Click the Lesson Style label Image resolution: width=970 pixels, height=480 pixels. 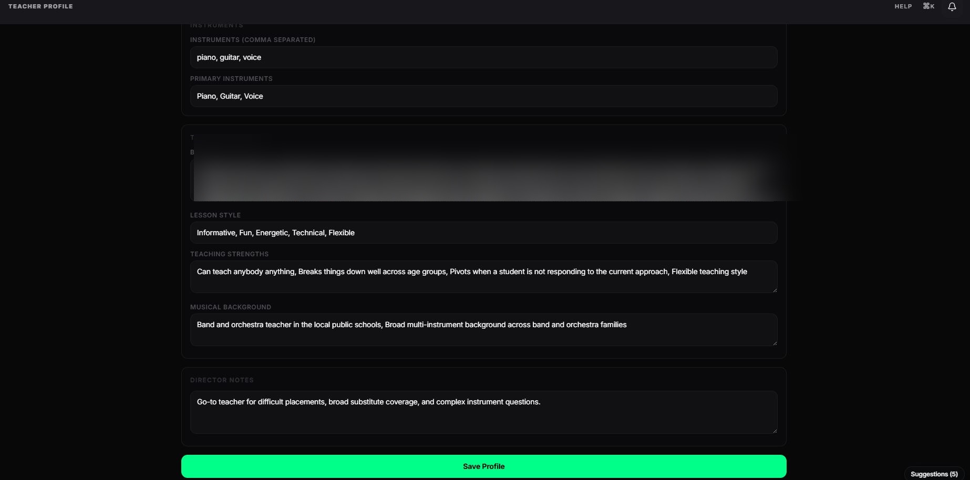(215, 215)
